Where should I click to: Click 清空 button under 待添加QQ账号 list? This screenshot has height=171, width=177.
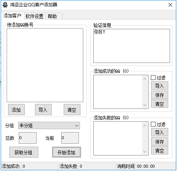click(72, 110)
